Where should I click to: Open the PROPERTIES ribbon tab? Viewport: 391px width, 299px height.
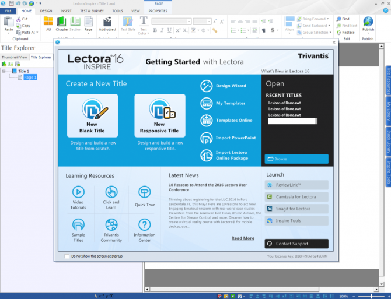click(x=158, y=11)
